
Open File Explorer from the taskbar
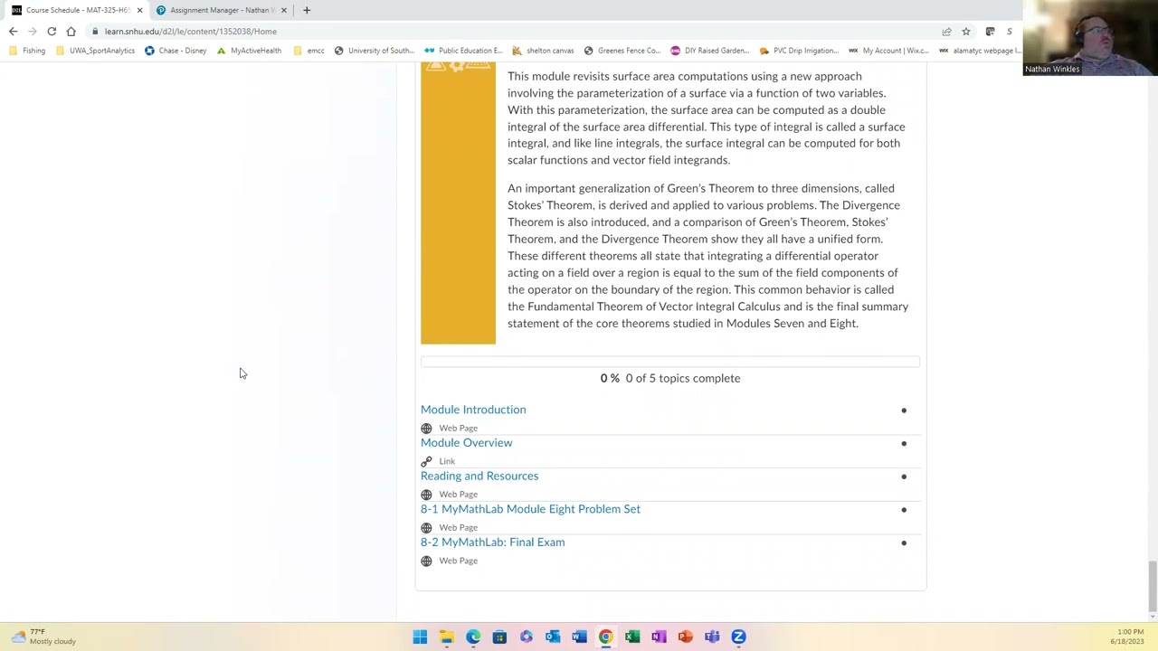click(x=447, y=637)
